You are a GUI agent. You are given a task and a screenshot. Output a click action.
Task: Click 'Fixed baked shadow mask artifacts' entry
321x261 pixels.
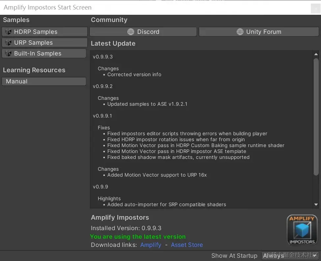click(x=178, y=157)
